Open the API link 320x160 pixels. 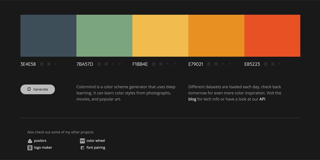tap(262, 99)
